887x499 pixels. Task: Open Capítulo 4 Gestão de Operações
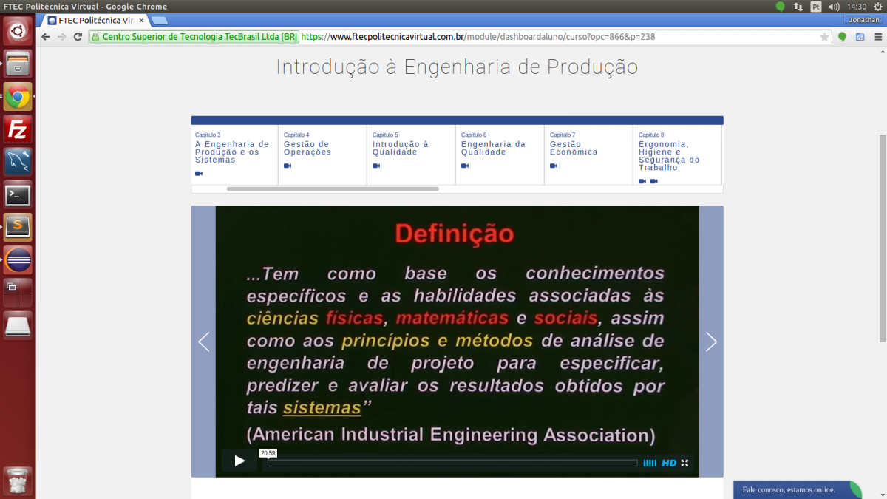(307, 148)
